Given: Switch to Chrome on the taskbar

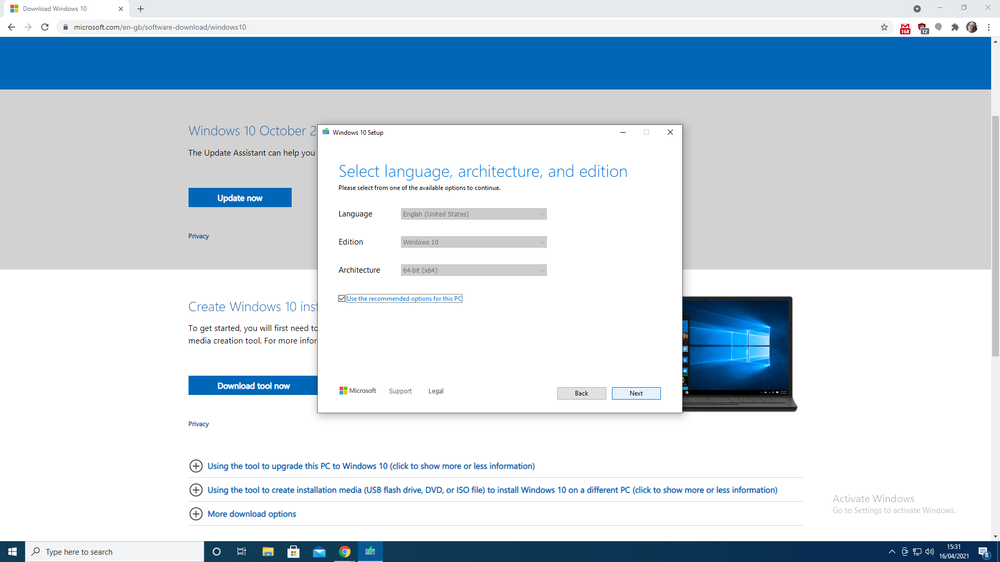Looking at the screenshot, I should click(x=345, y=552).
